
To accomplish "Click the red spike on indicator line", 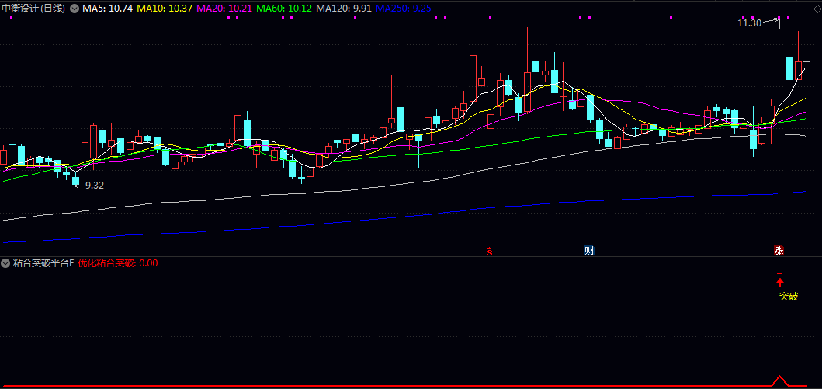I will tap(781, 380).
